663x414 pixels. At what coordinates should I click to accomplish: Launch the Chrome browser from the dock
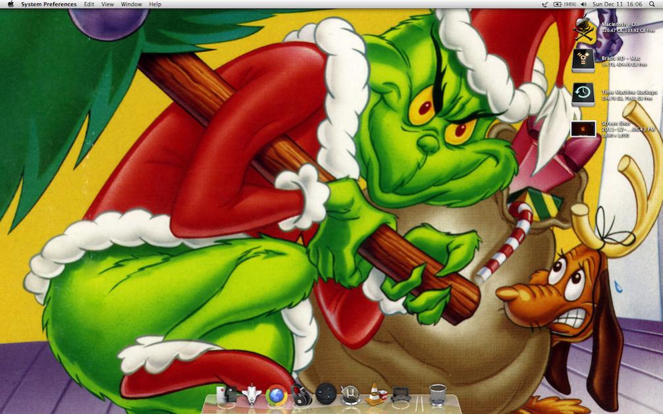click(x=277, y=396)
